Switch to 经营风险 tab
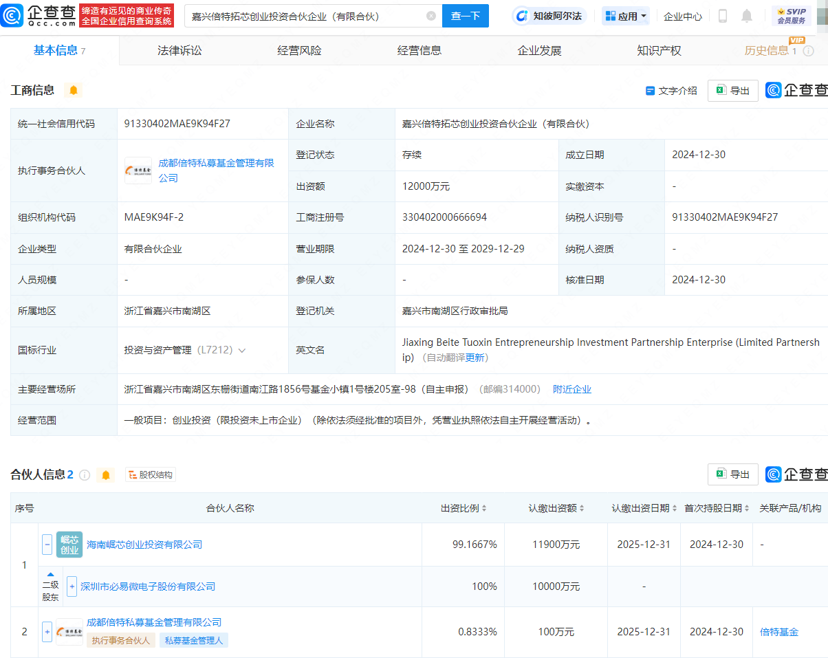This screenshot has height=658, width=828. (x=299, y=50)
